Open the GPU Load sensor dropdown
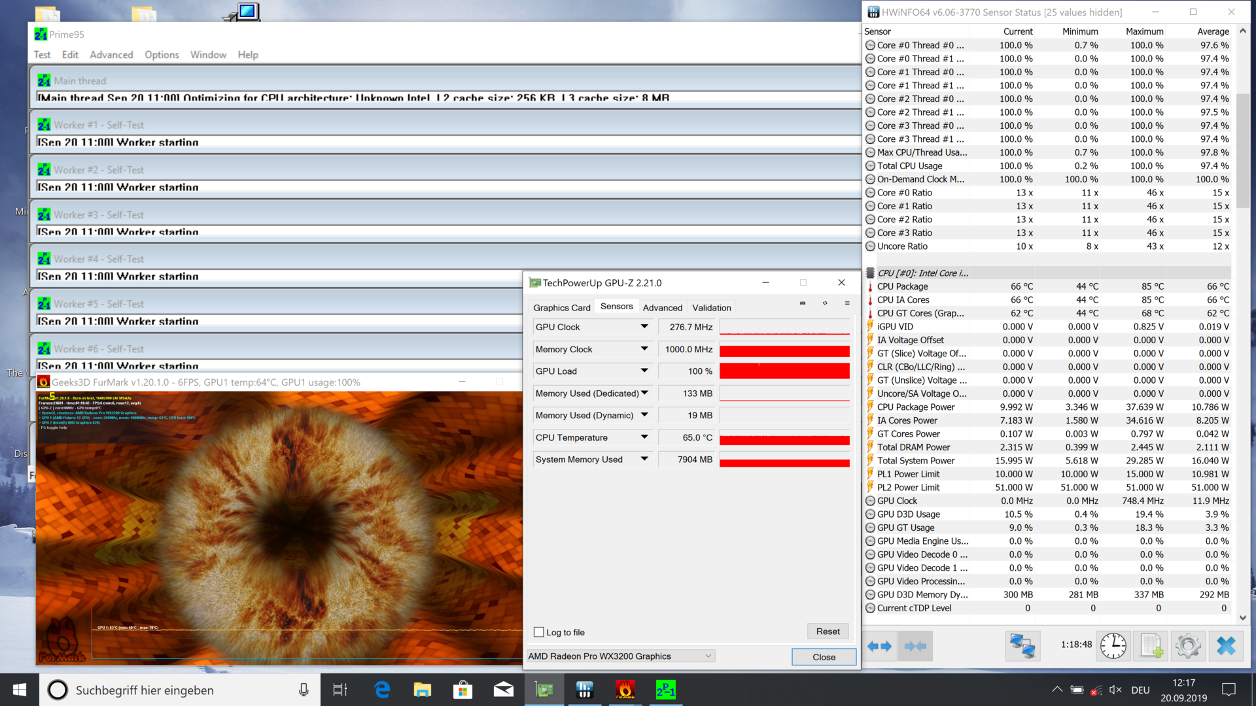Viewport: 1256px width, 706px height. point(644,371)
